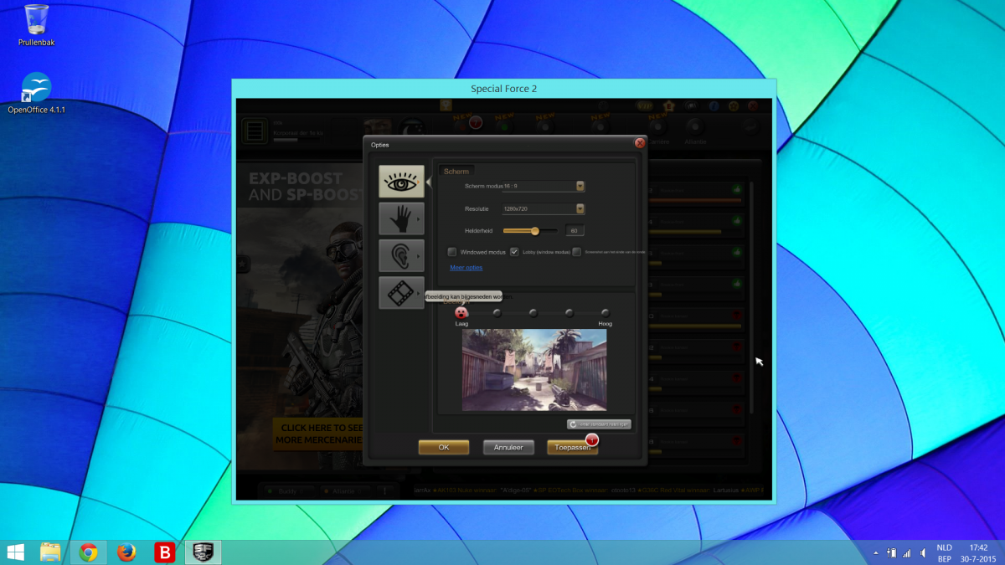Select the fourth quality level dot

point(569,313)
